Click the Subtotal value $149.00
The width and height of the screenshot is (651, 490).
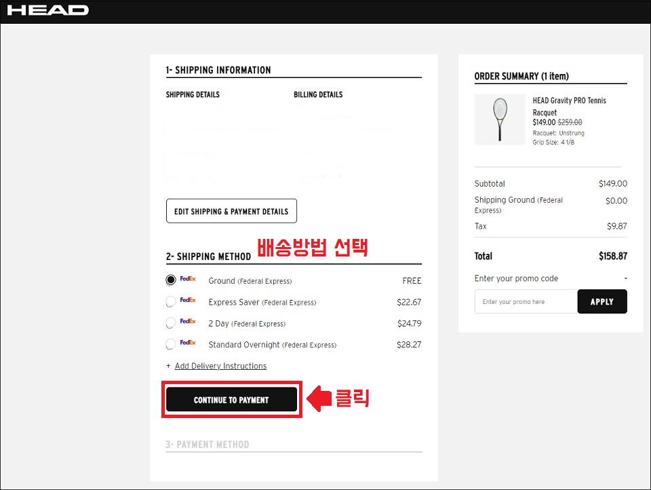coord(613,184)
